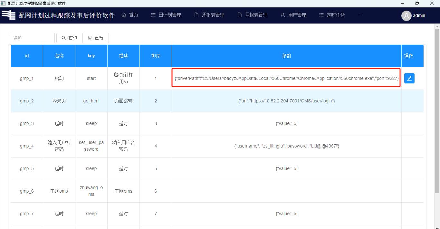Click the set_user_password key cell
The width and height of the screenshot is (440, 229).
pyautogui.click(x=91, y=146)
